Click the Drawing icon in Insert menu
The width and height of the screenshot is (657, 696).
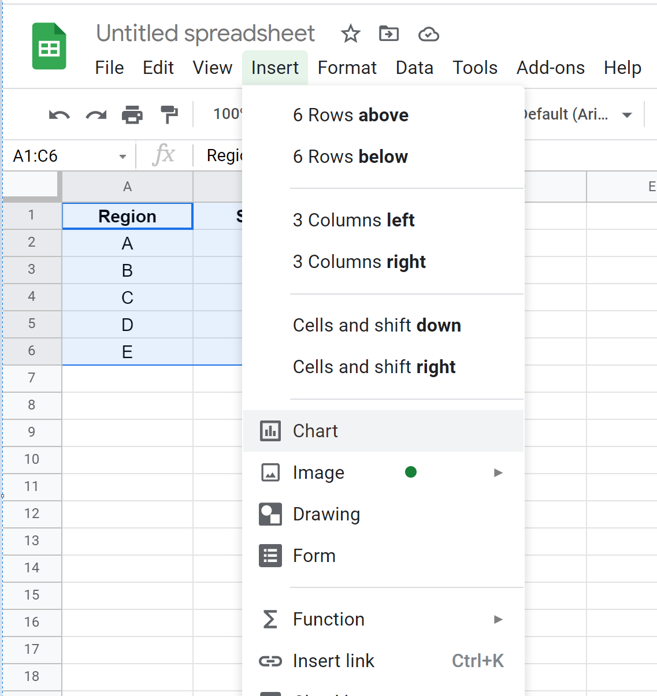(x=270, y=514)
